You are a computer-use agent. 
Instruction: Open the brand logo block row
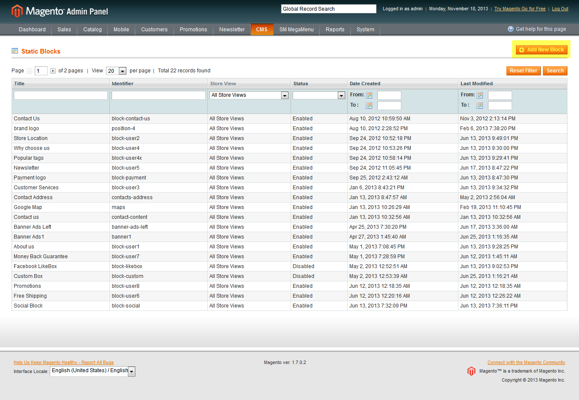289,128
